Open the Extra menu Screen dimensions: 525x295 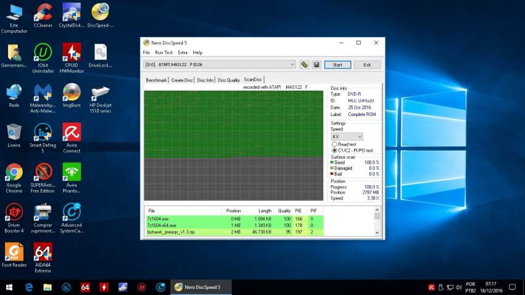[x=182, y=52]
